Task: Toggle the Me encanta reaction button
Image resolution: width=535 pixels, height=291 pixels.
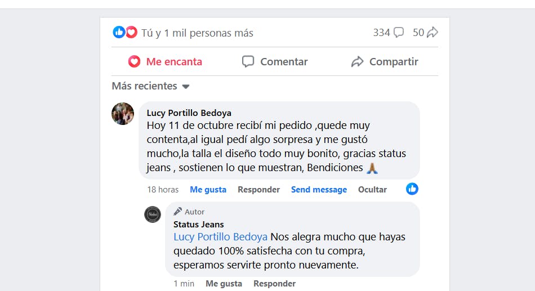Action: coord(165,62)
